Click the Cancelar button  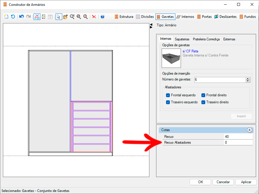(x=223, y=182)
